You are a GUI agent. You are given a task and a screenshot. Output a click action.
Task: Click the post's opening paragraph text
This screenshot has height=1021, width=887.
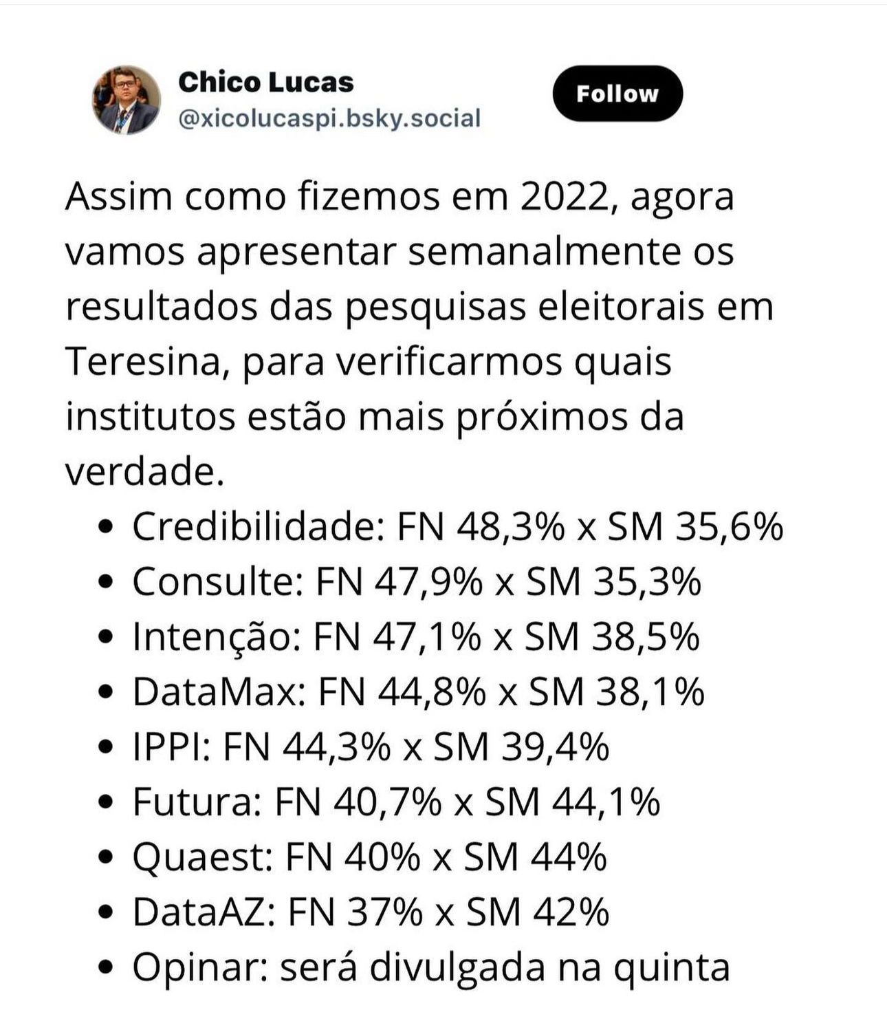[419, 334]
